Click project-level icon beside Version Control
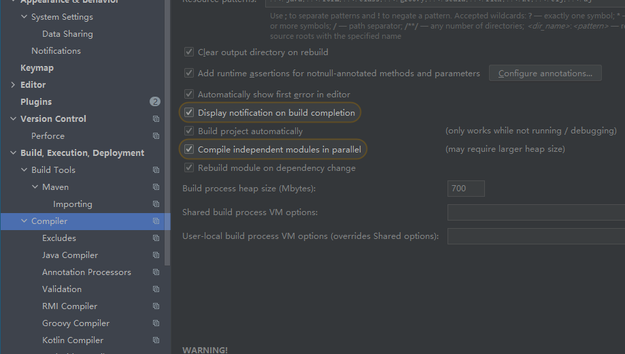This screenshot has width=625, height=354. [x=156, y=119]
